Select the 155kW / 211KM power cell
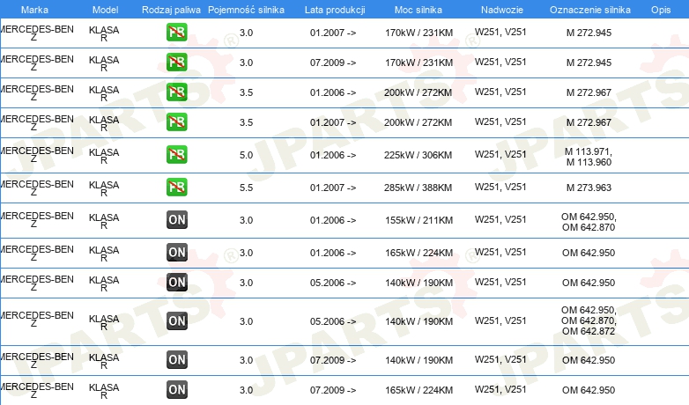 (419, 220)
